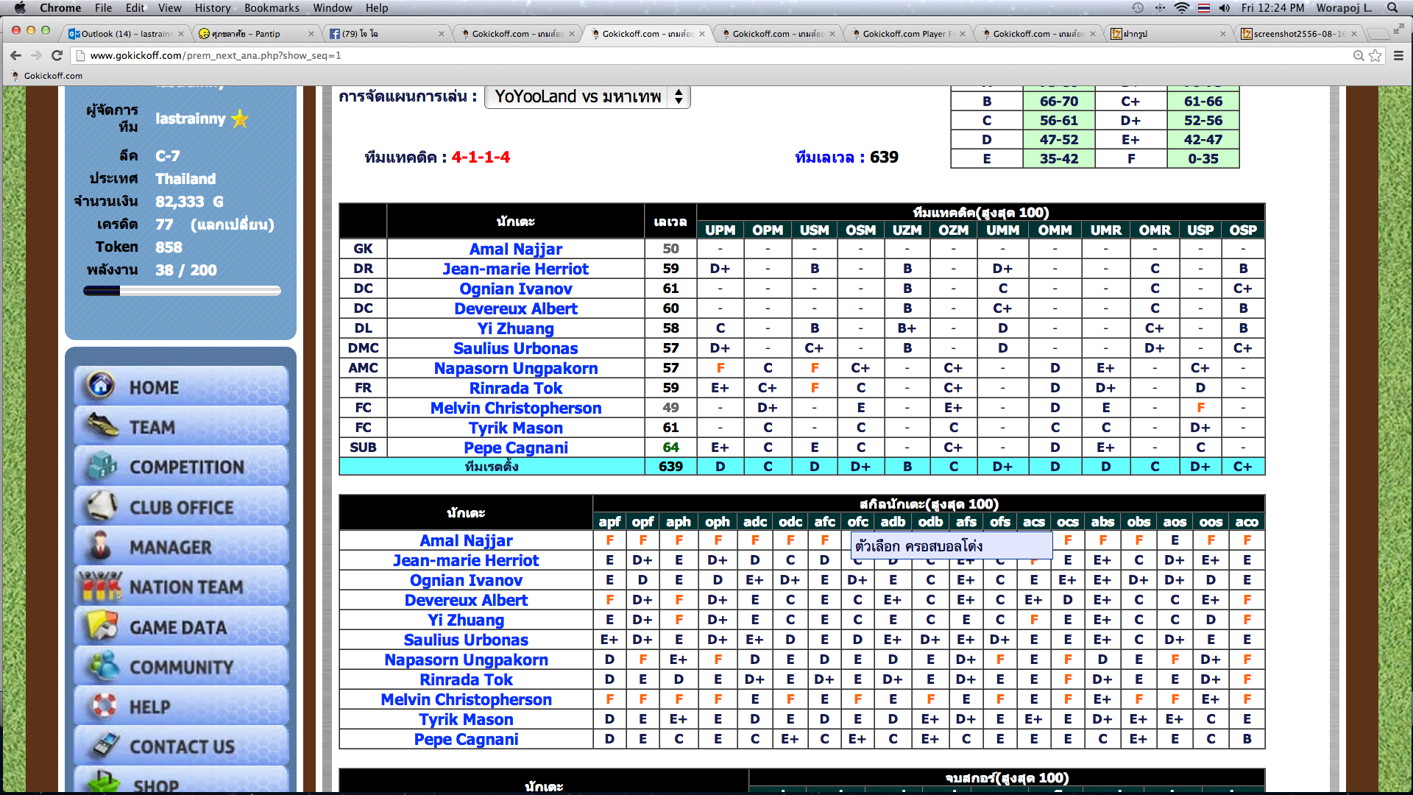Open Pepe Cagnani link in skills table
The width and height of the screenshot is (1413, 795).
tap(466, 739)
